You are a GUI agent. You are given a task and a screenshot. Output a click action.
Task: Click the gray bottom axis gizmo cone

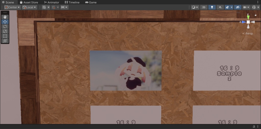tap(248, 26)
